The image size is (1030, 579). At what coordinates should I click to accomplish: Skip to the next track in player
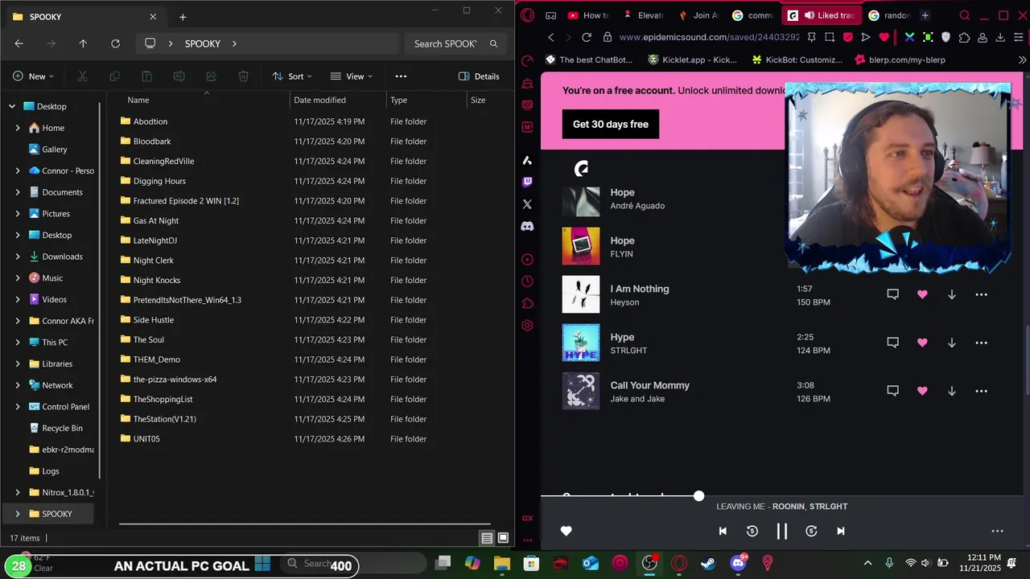(x=840, y=531)
